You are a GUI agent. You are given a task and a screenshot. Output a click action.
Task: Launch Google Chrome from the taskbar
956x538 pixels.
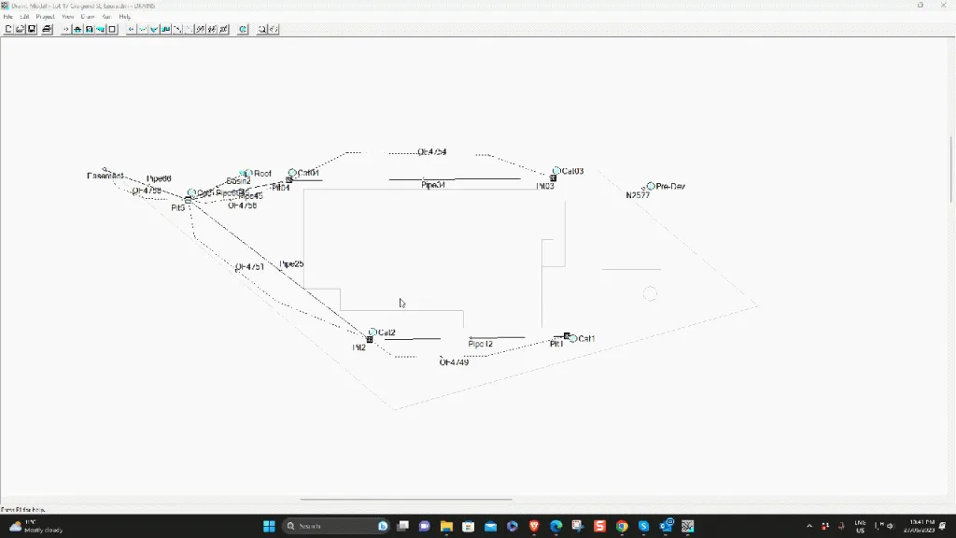tap(622, 526)
